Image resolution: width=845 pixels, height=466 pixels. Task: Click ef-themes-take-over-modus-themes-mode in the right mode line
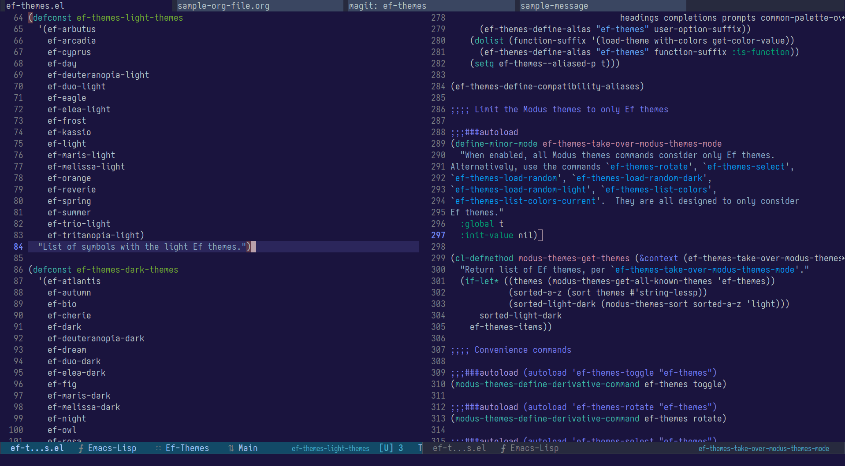pos(764,448)
